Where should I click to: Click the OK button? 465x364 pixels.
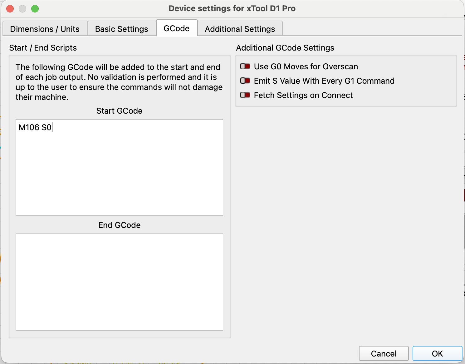click(437, 353)
